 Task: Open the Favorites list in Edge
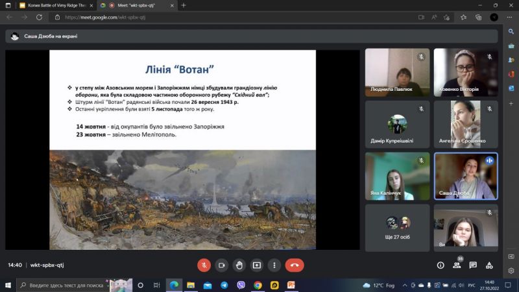click(x=463, y=18)
